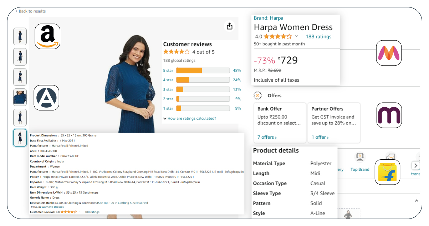Click the Meesho purple 'm' logo icon

point(389,115)
